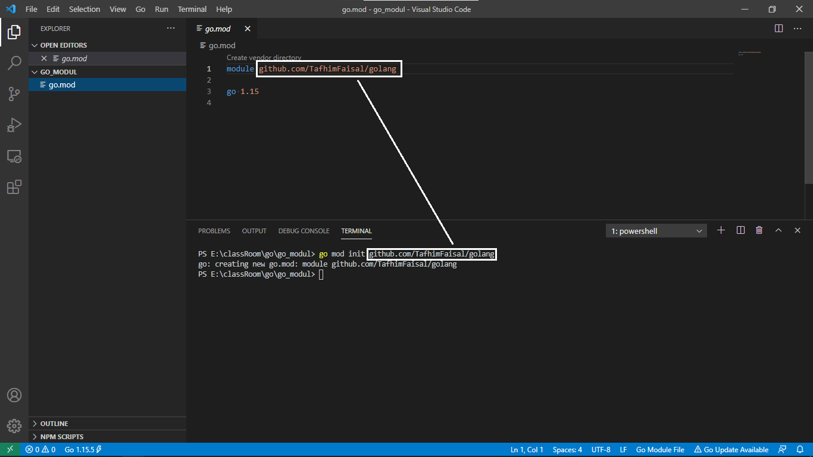Open the Run and Debug view
The image size is (813, 457).
point(14,125)
